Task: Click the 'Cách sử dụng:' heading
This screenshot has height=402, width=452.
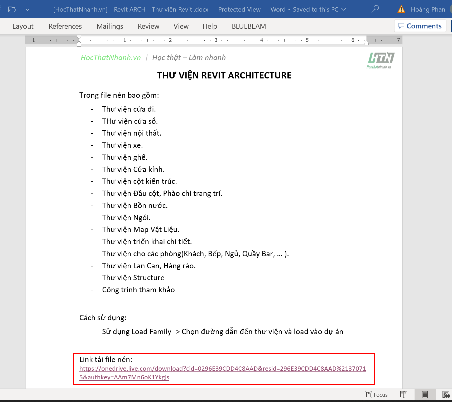Action: (x=103, y=317)
